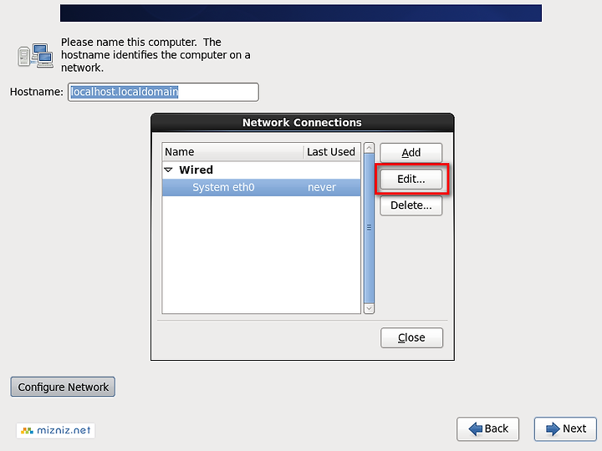602x451 pixels.
Task: Click the Network Connections title bar
Action: coord(302,122)
